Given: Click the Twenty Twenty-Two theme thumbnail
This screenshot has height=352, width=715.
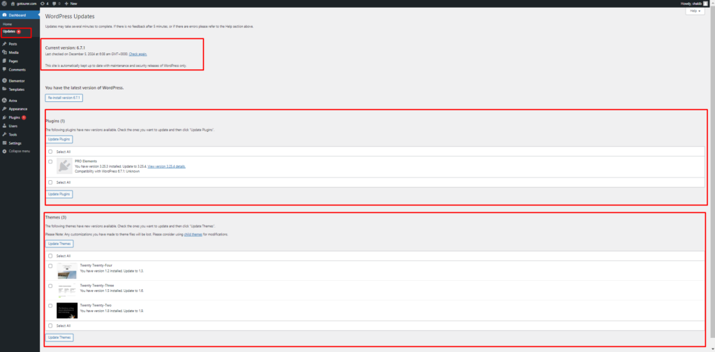Looking at the screenshot, I should coord(66,311).
